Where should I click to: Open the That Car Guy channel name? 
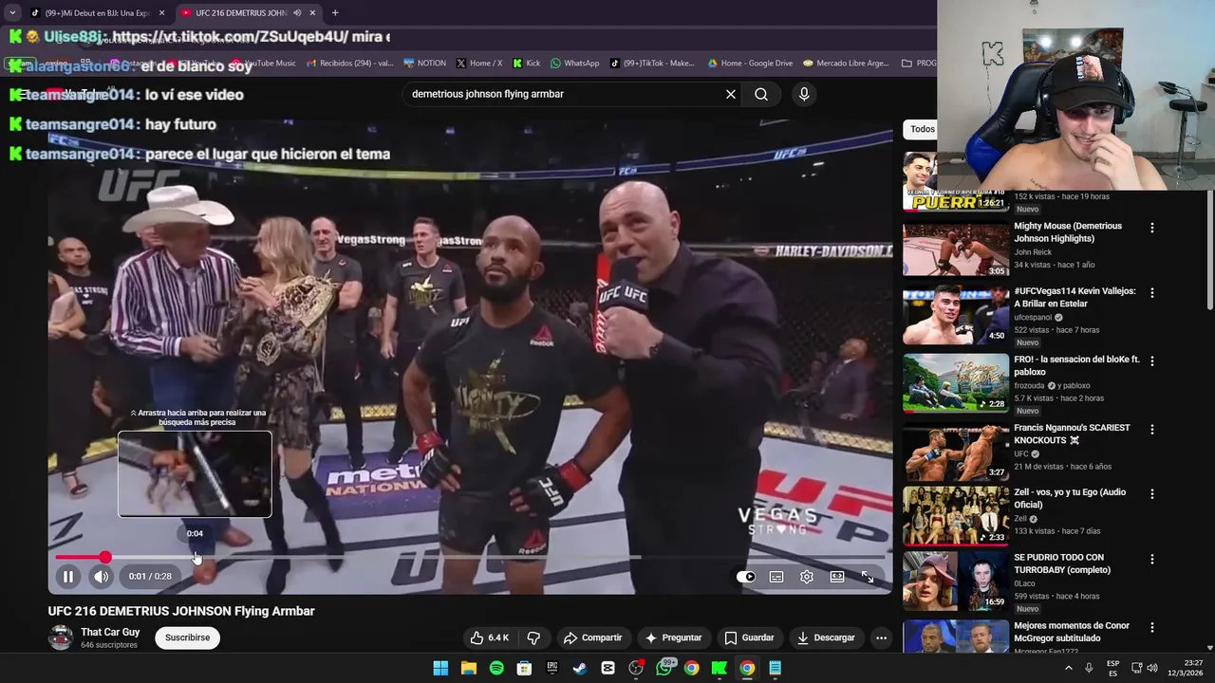(x=110, y=632)
